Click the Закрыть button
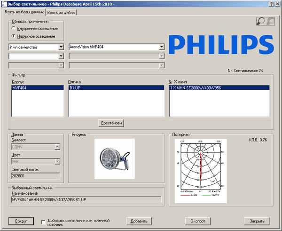This screenshot has height=231, width=282. (257, 221)
